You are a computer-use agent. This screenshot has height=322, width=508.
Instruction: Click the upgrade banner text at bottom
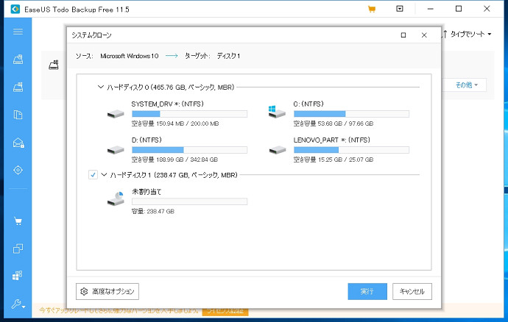pyautogui.click(x=119, y=311)
